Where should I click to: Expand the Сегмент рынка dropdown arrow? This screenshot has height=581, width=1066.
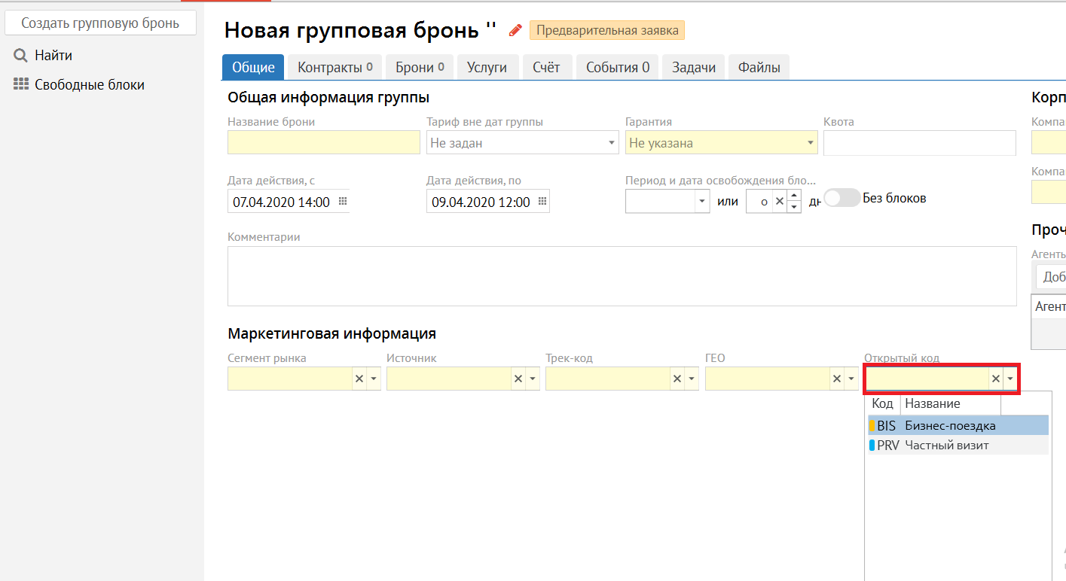click(x=373, y=379)
